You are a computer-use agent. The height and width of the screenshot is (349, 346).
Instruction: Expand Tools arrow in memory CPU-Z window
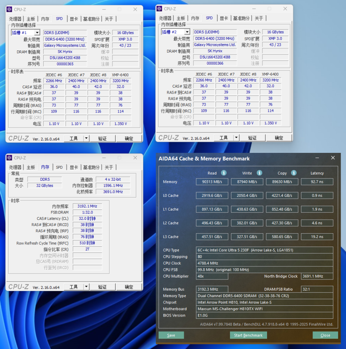pyautogui.click(x=86, y=287)
